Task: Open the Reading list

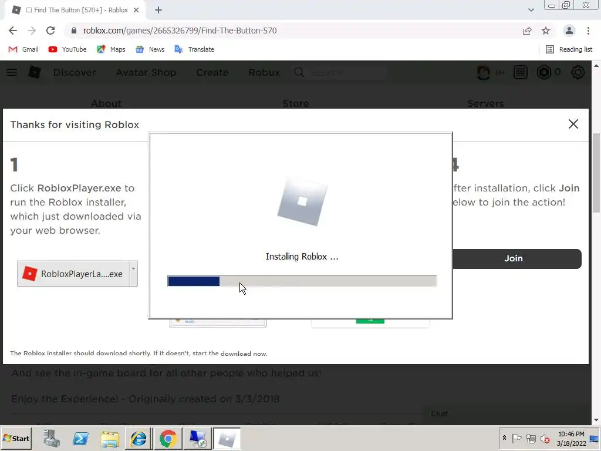Action: pyautogui.click(x=569, y=49)
